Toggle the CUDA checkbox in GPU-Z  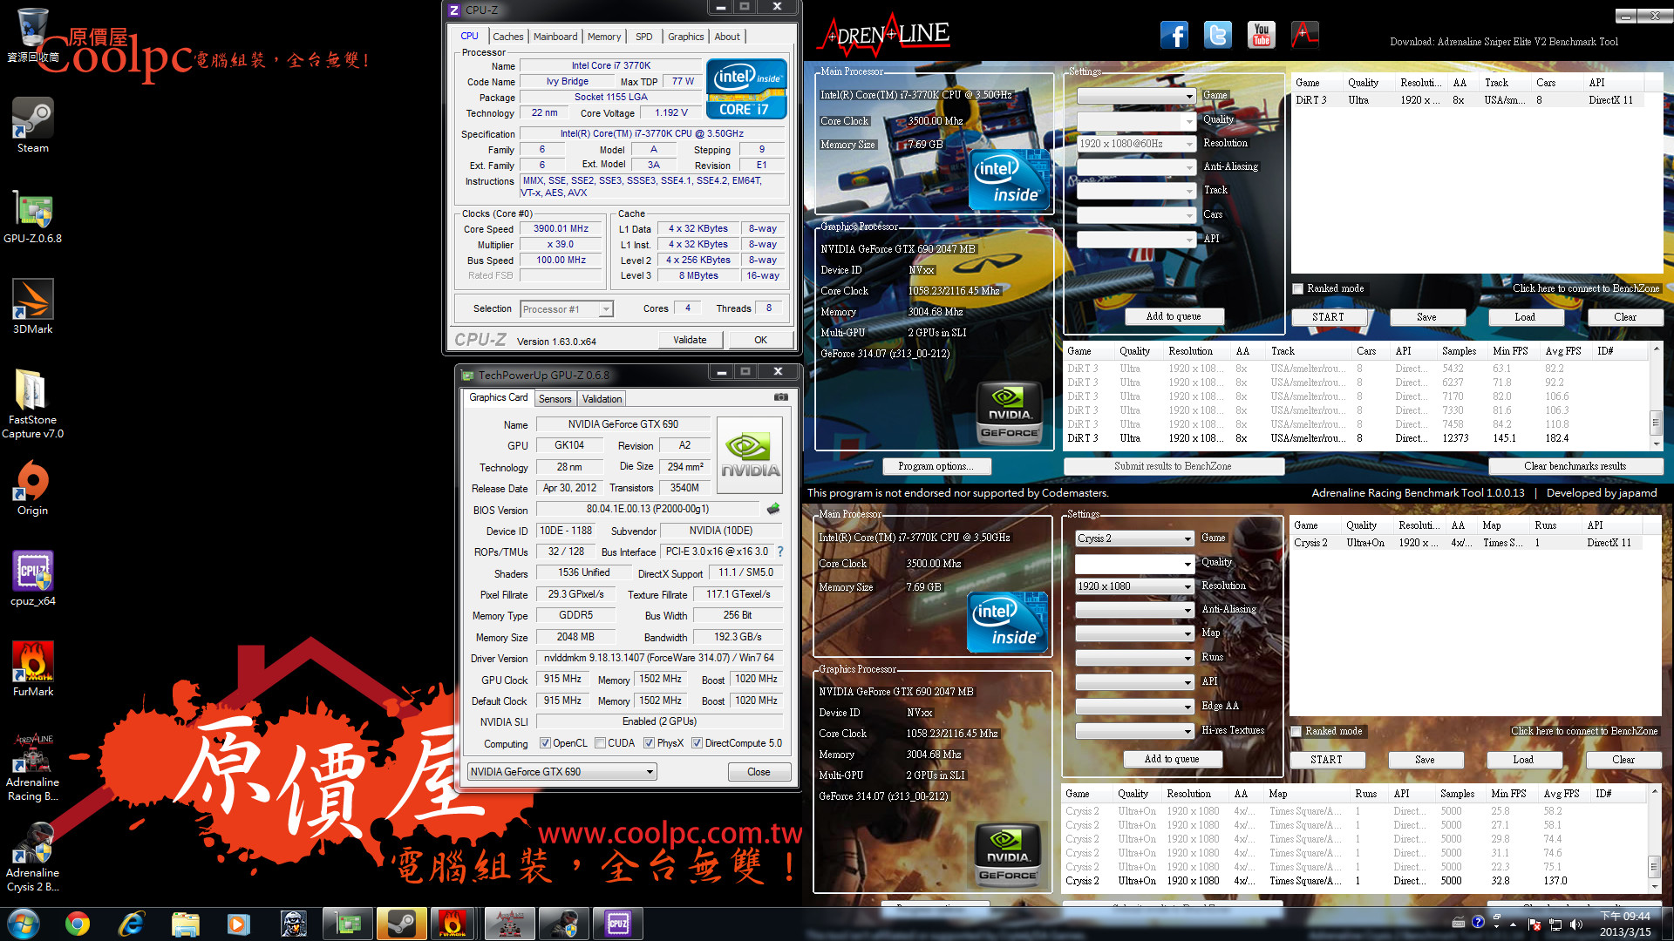pyautogui.click(x=600, y=743)
